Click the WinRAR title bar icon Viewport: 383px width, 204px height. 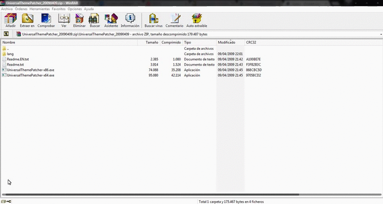[3, 3]
